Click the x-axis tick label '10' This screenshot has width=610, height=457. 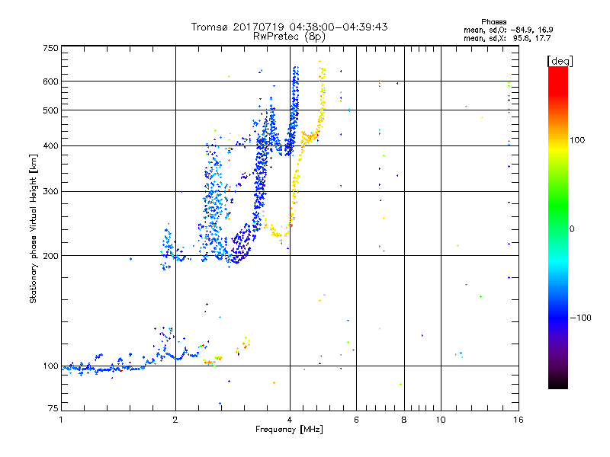[441, 420]
